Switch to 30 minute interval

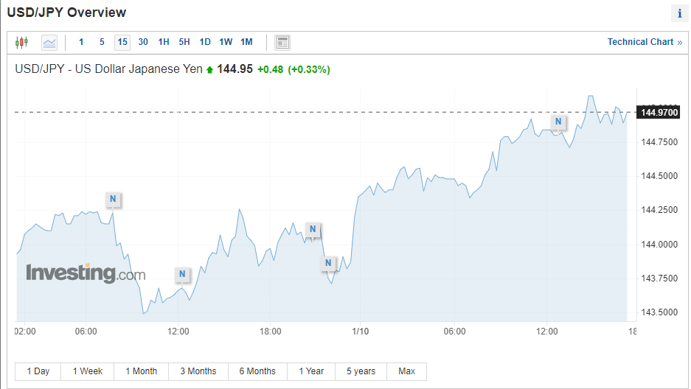[x=143, y=42]
